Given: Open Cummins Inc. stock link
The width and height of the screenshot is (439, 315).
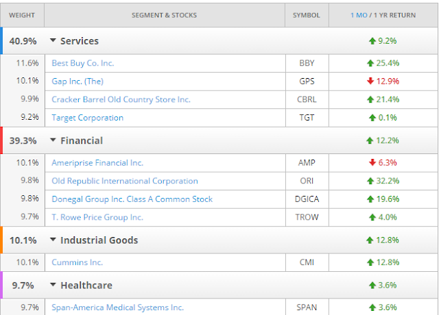Looking at the screenshot, I should click(x=78, y=262).
